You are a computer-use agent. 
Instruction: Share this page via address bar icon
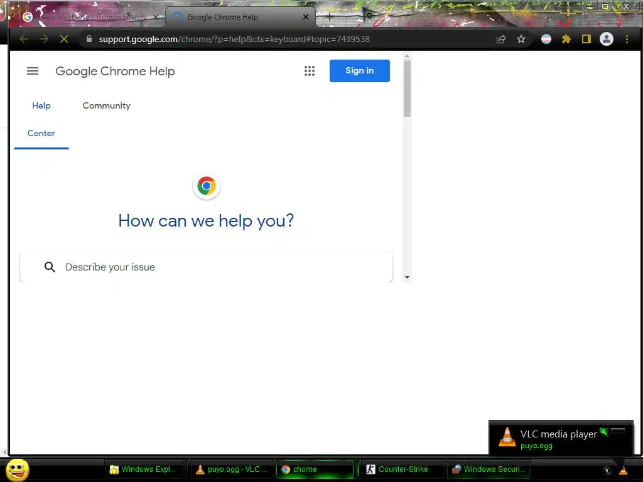(500, 39)
